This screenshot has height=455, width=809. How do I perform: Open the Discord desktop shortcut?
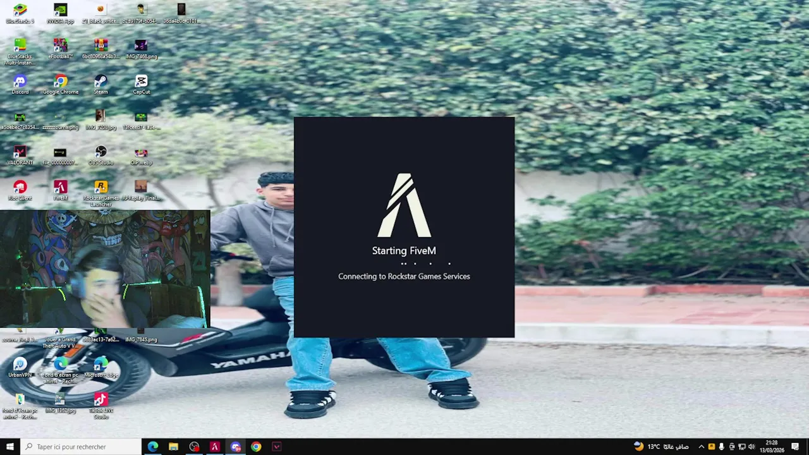[20, 84]
